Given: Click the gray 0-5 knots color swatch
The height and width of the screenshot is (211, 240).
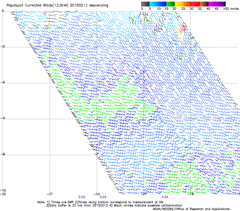Looking at the screenshot, I should (145, 4).
